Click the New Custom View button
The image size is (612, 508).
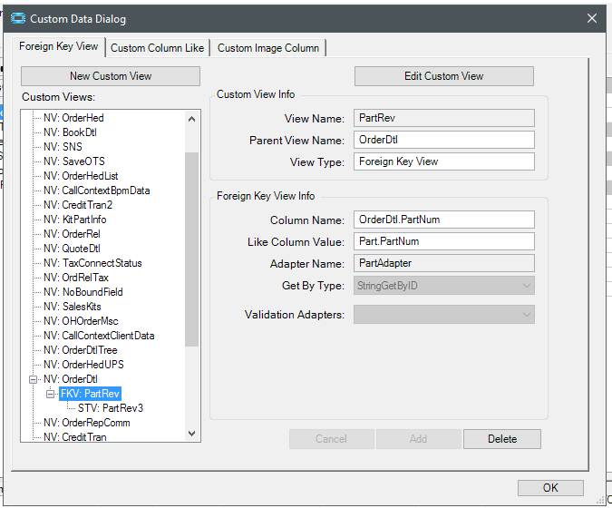pyautogui.click(x=111, y=76)
